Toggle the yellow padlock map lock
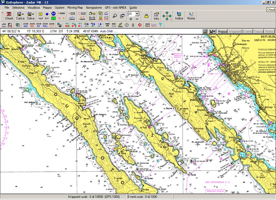The width and height of the screenshot is (276, 200). pyautogui.click(x=146, y=16)
